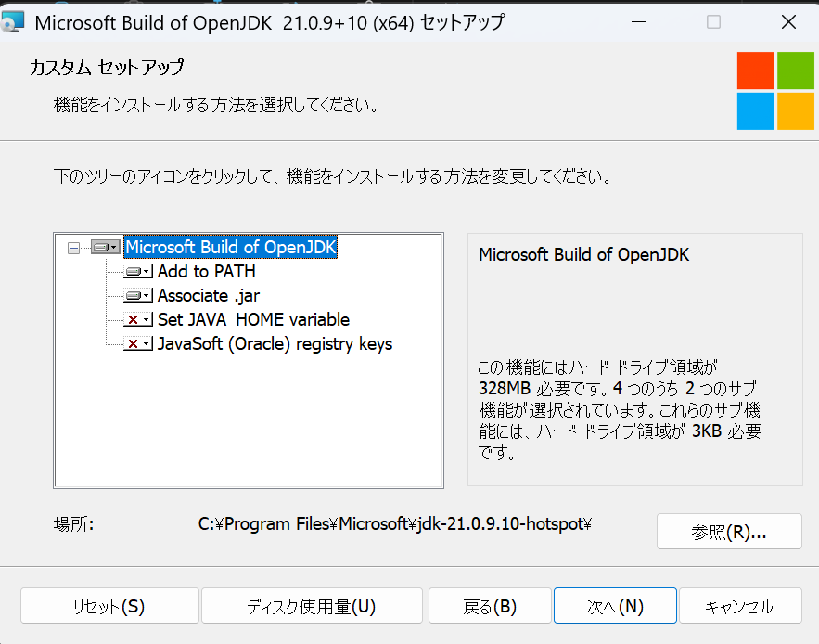Select the Set JAVA_HOME variable label
Image resolution: width=819 pixels, height=644 pixels.
(253, 320)
